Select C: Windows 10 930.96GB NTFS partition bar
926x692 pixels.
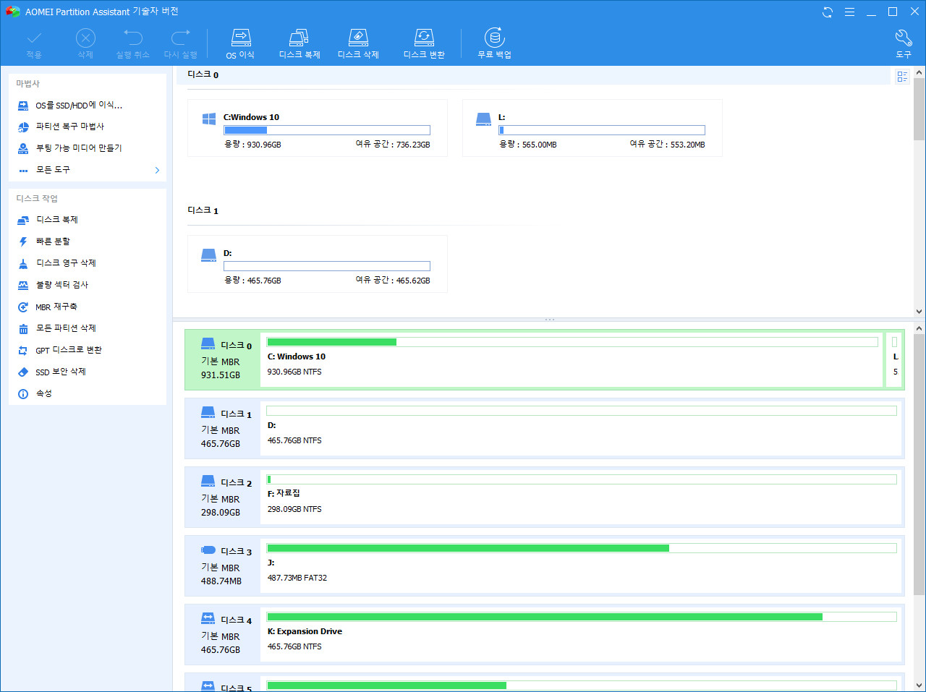click(572, 360)
